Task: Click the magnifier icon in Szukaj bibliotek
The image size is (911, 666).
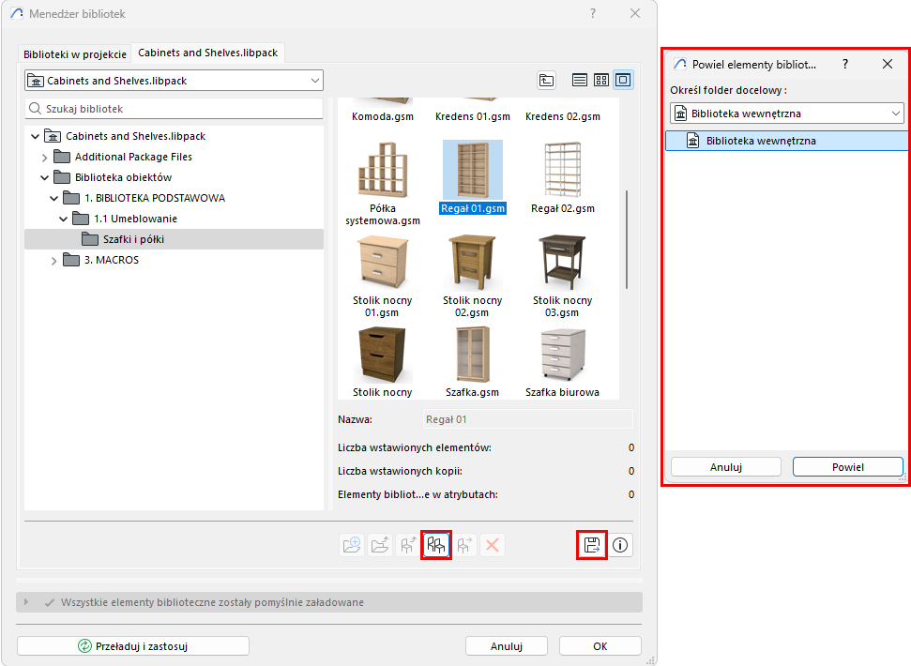Action: (x=35, y=109)
